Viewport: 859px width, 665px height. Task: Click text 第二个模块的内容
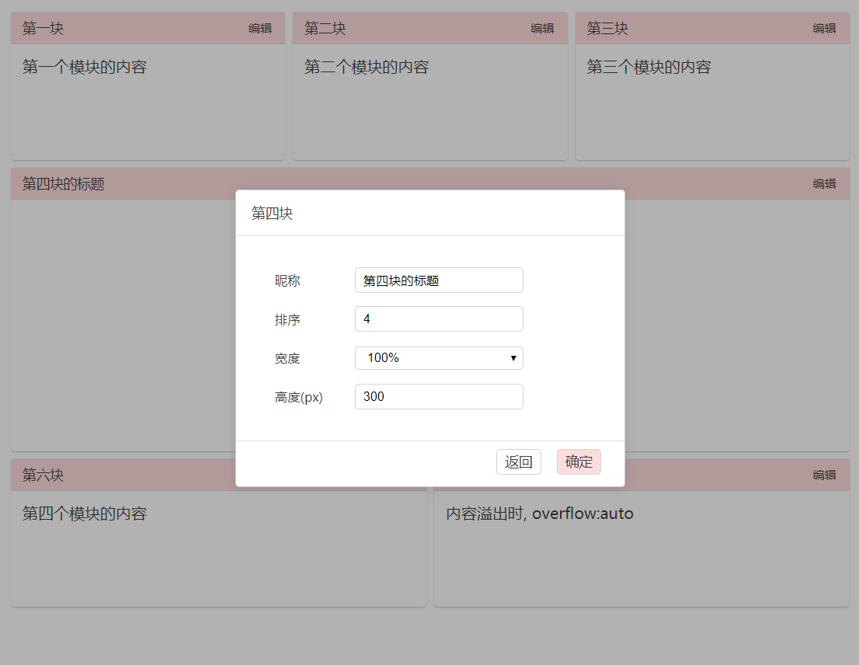pos(366,68)
